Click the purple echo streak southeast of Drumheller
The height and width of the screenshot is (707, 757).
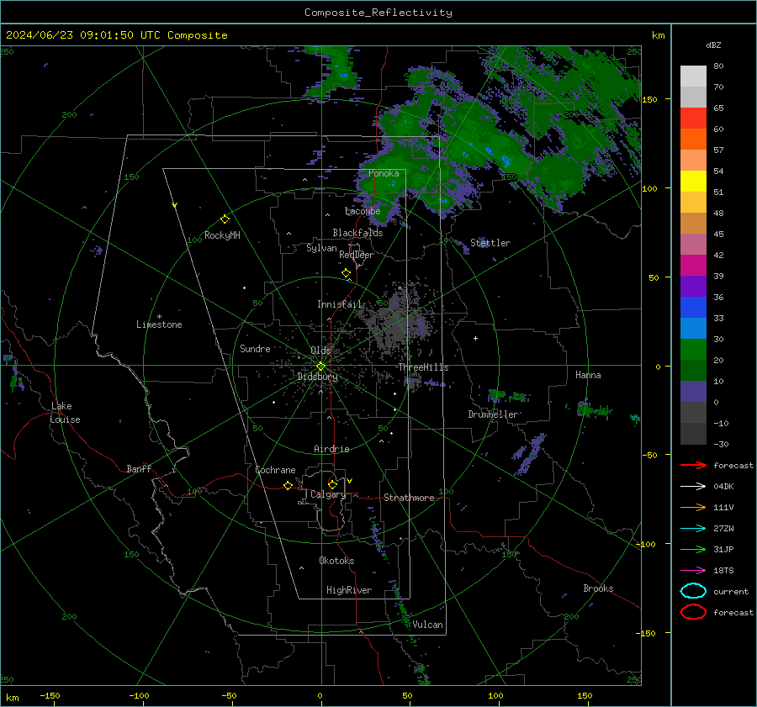529,454
